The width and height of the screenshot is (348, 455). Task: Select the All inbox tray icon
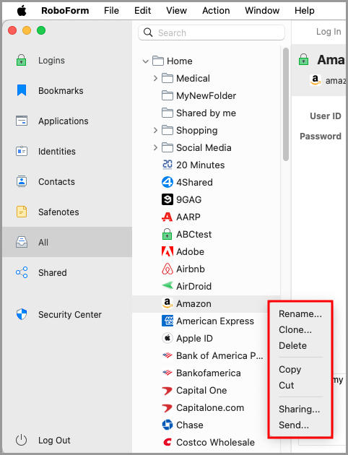click(x=22, y=242)
